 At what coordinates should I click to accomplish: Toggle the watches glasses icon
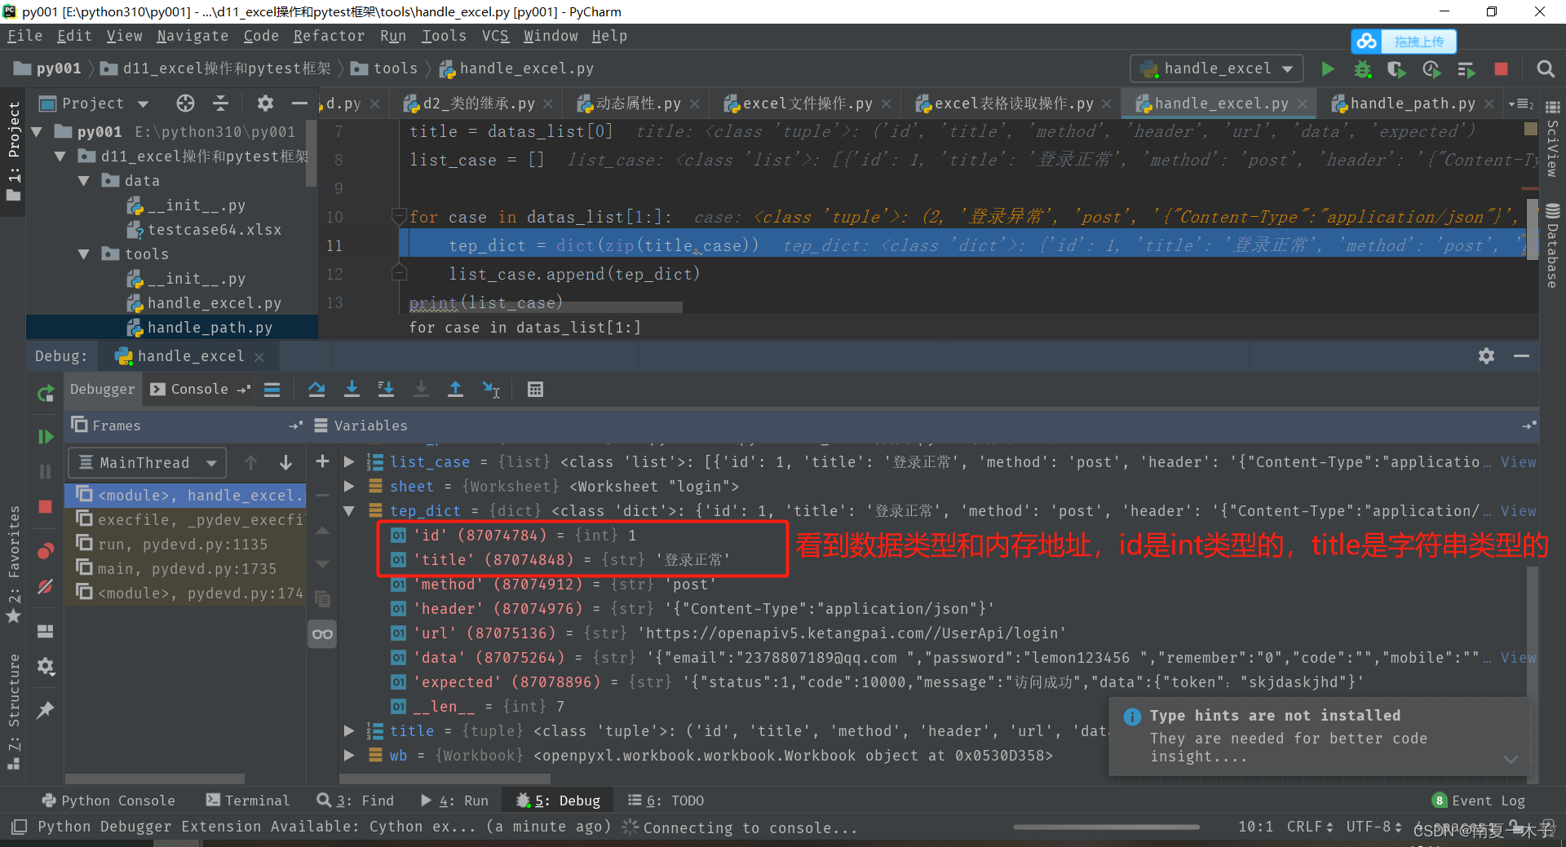(x=322, y=634)
